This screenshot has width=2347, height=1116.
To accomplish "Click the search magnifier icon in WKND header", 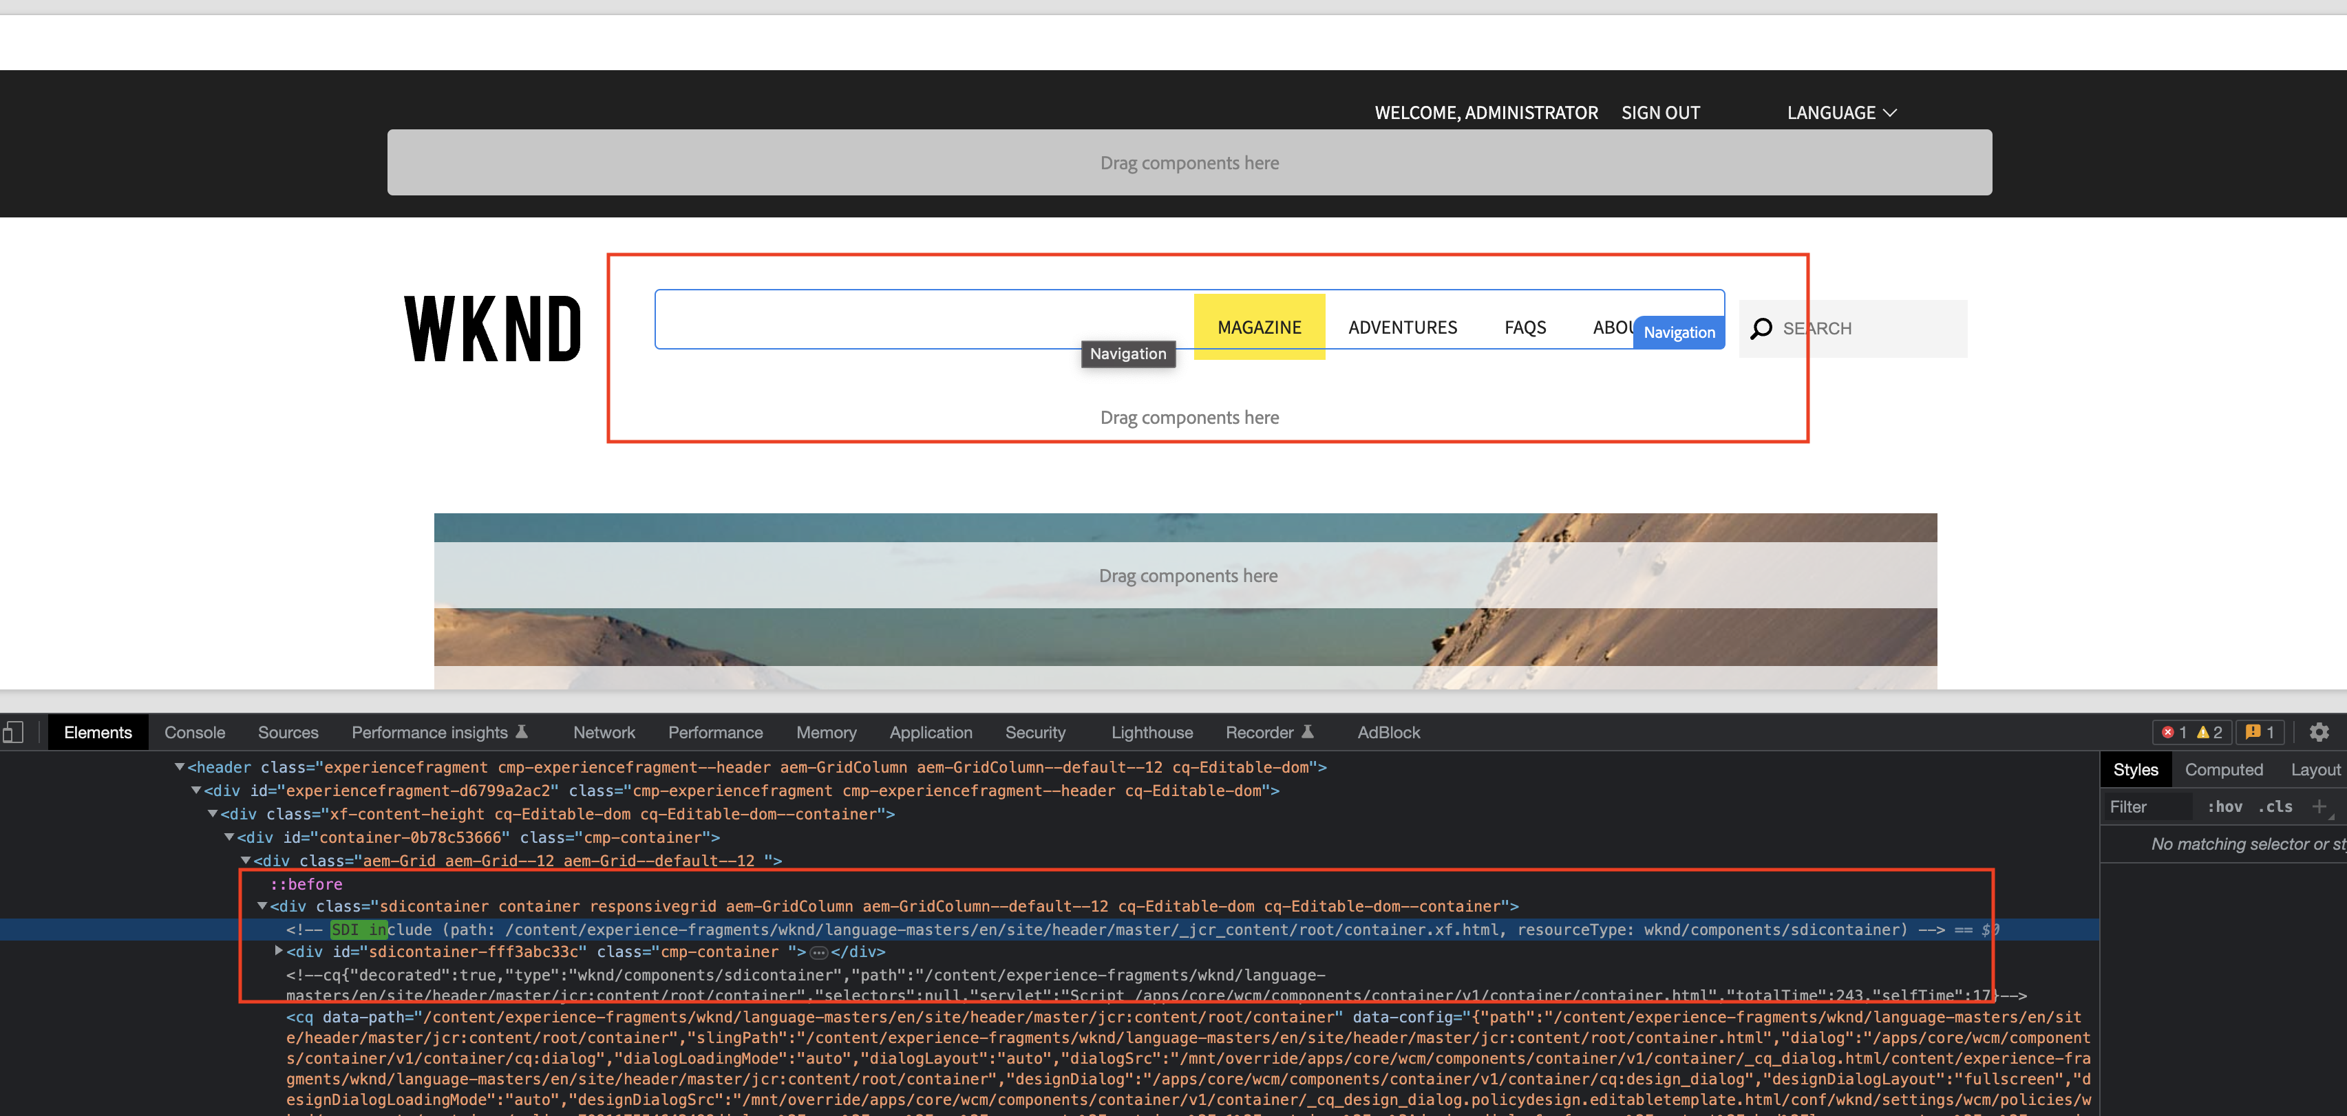I will [x=1761, y=328].
